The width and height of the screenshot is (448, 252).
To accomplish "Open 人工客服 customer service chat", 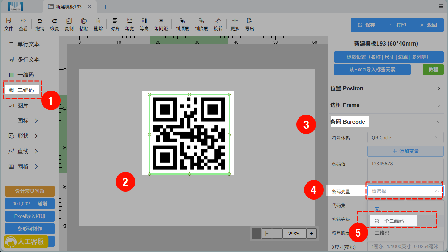I will (26, 242).
